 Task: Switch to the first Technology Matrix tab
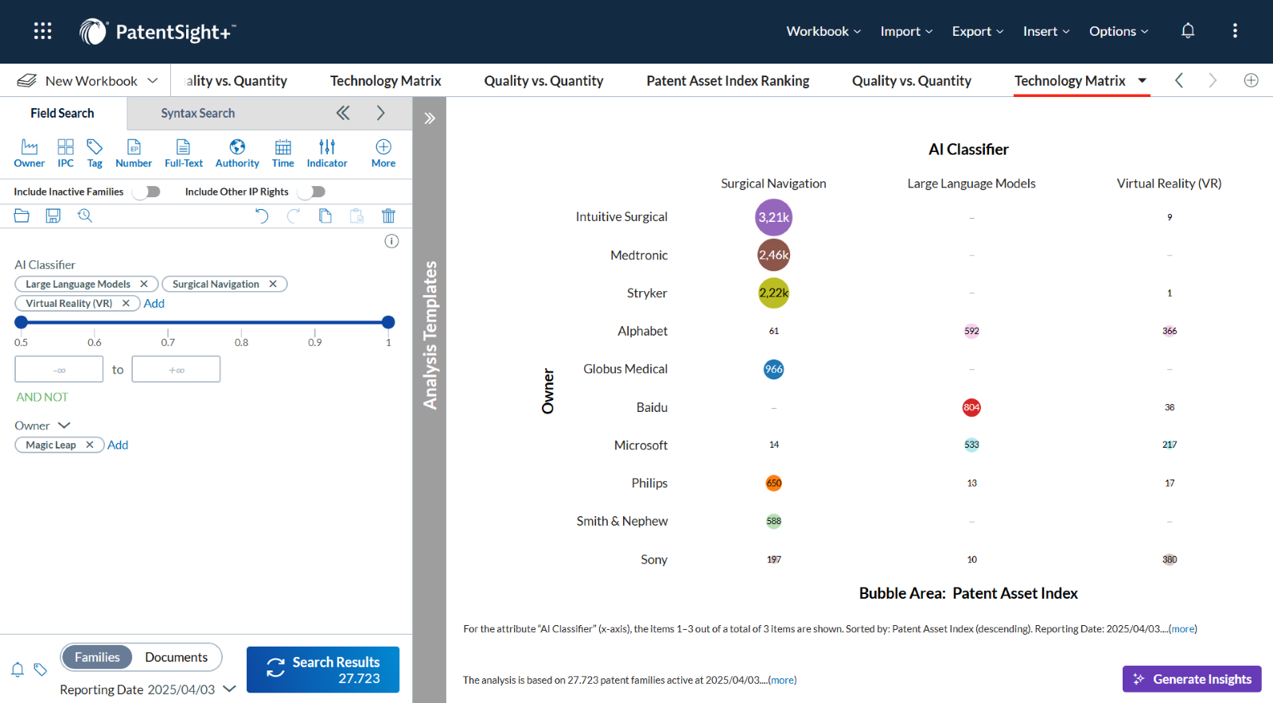386,80
